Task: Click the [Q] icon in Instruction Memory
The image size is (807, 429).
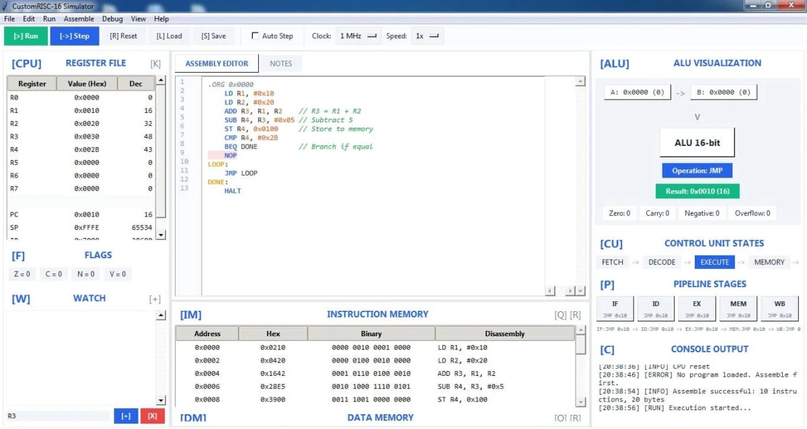Action: tap(560, 315)
